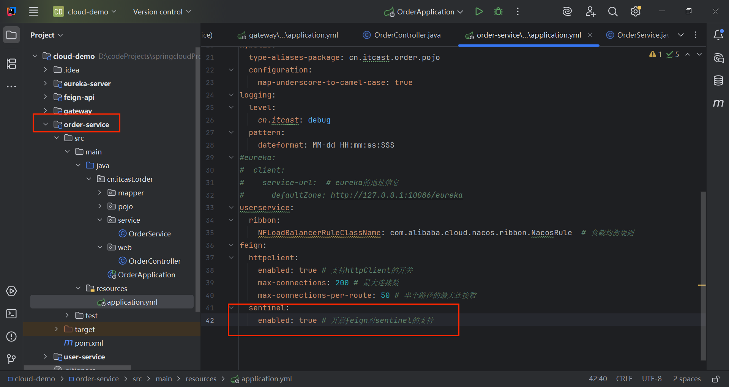The width and height of the screenshot is (729, 387).
Task: Select application.yml in project tree
Action: pyautogui.click(x=112, y=302)
